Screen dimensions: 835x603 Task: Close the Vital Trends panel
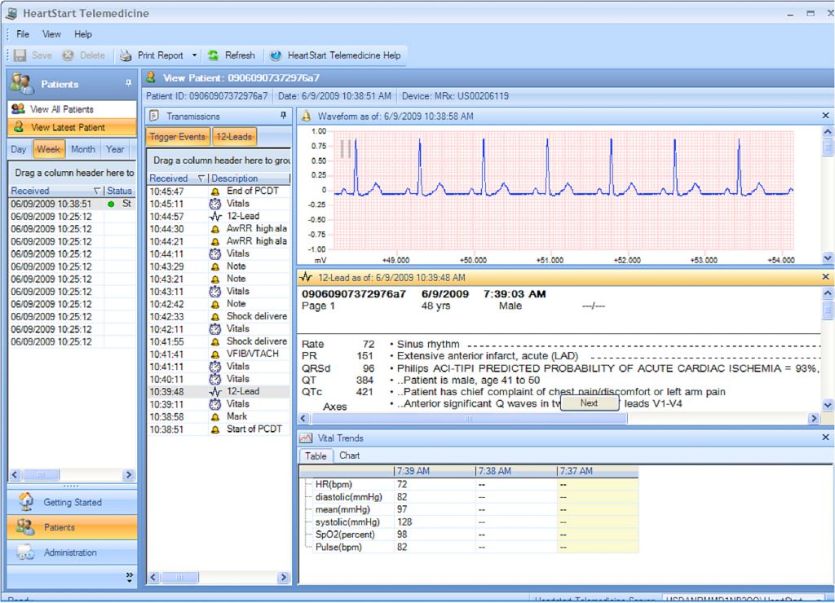(x=825, y=437)
